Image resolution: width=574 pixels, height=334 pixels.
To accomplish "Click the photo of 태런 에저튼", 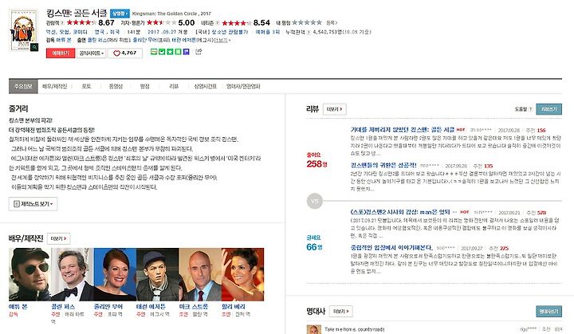I will point(157,275).
